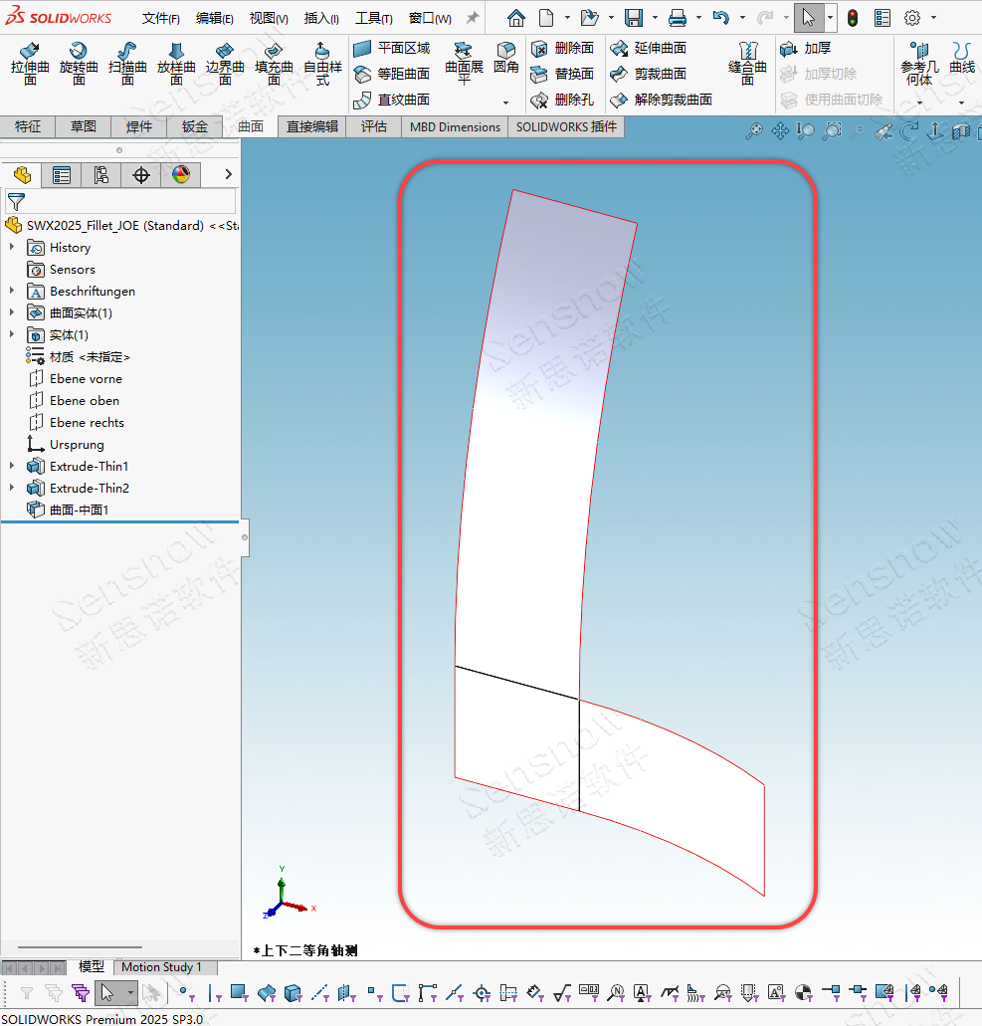The height and width of the screenshot is (1026, 982).
Task: Open the 剪裁曲面 trim surface tool
Action: pyautogui.click(x=650, y=74)
